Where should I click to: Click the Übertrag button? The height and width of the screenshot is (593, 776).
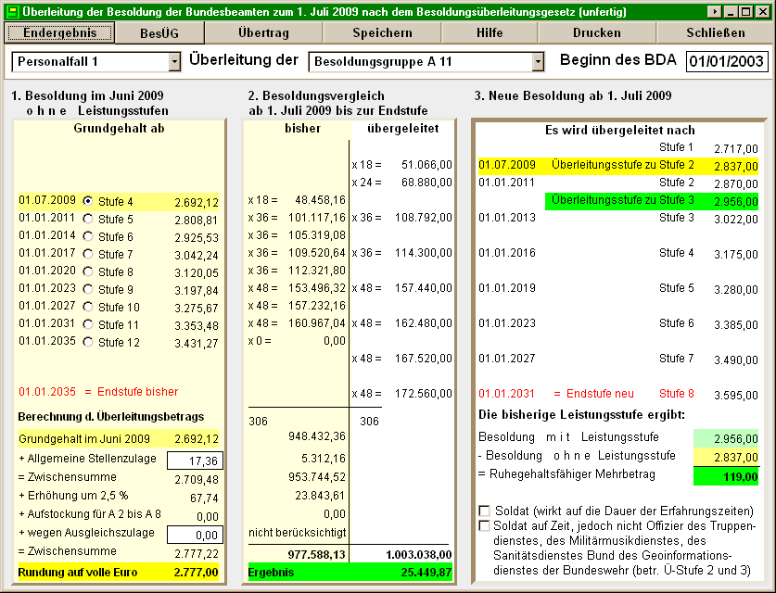(x=263, y=32)
